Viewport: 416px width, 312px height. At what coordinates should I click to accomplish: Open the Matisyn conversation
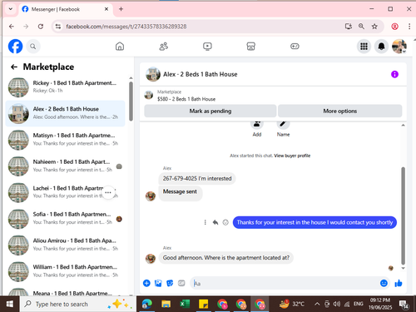coord(65,140)
